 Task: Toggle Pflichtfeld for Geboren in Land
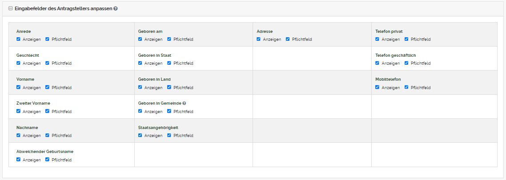click(x=169, y=87)
